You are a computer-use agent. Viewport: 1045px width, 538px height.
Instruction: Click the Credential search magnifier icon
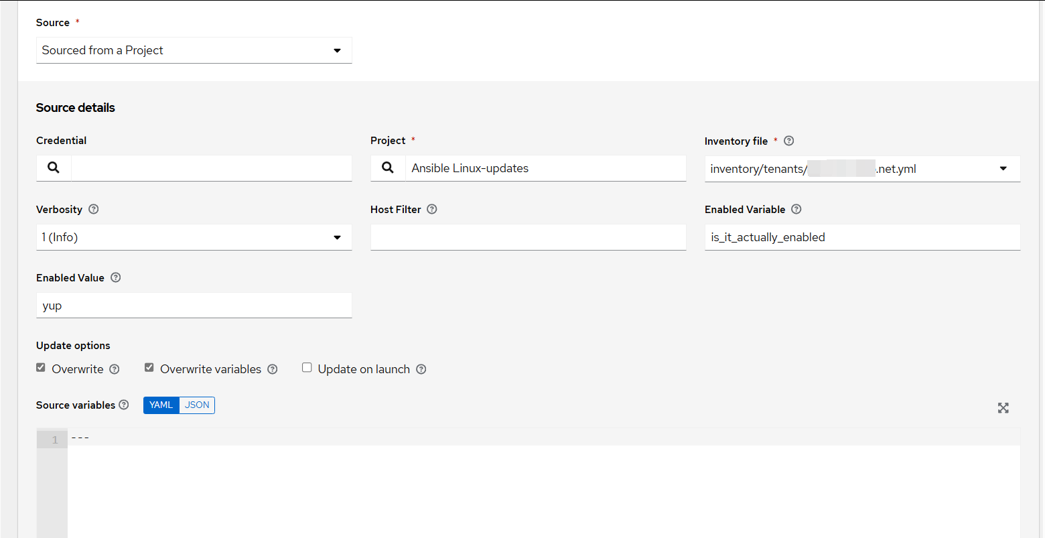pos(54,168)
